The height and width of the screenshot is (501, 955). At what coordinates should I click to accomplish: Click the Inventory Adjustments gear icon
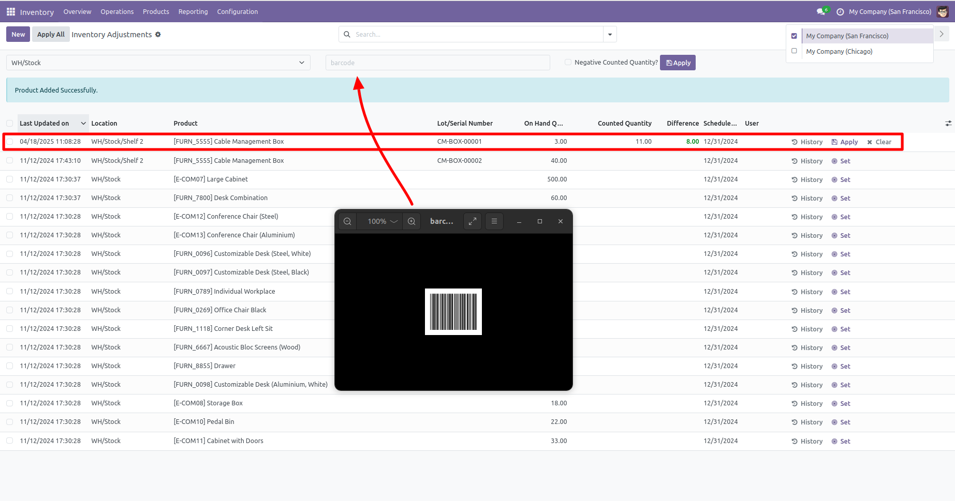pos(158,35)
